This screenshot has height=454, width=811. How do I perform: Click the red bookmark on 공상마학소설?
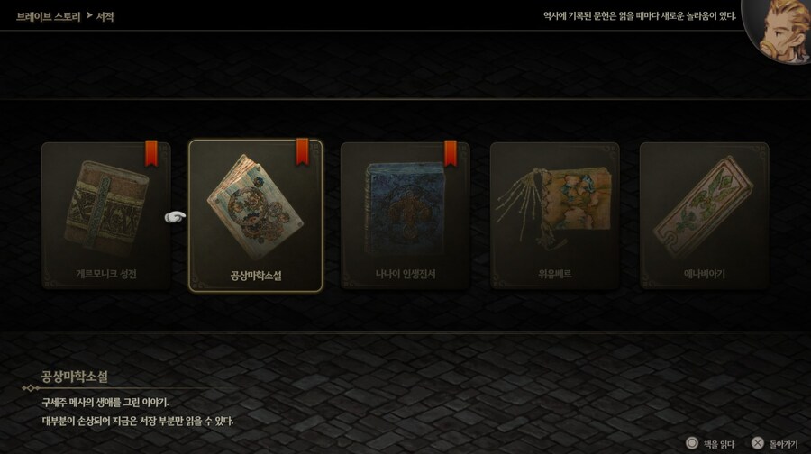click(302, 152)
